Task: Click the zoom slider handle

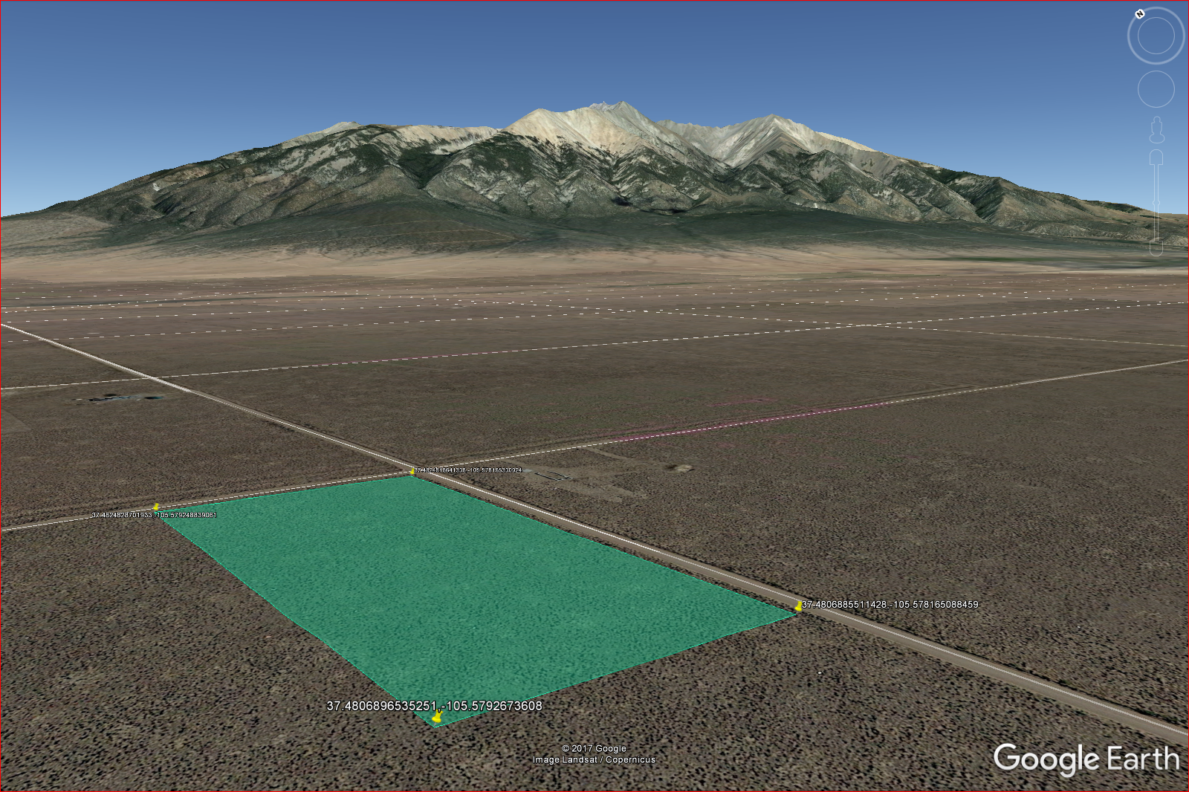Action: (x=1156, y=204)
